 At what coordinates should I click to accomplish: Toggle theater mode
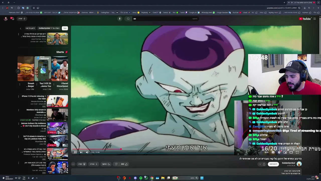291,152
